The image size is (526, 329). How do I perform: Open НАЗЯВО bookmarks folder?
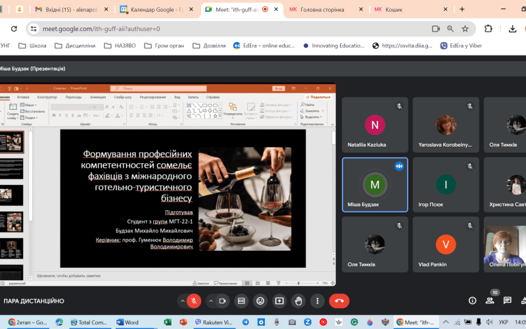pyautogui.click(x=120, y=45)
